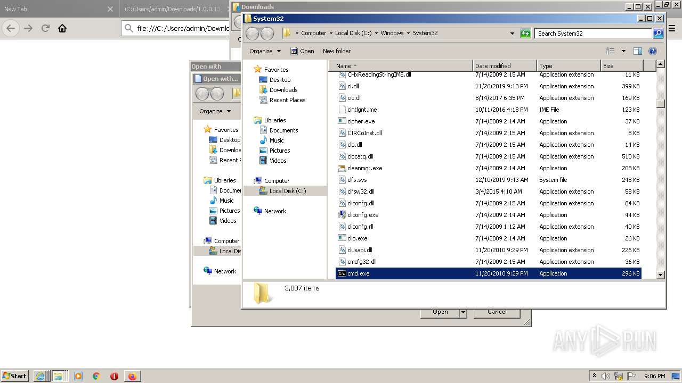682x383 pixels.
Task: Click the file list scroll down arrow
Action: (x=661, y=275)
